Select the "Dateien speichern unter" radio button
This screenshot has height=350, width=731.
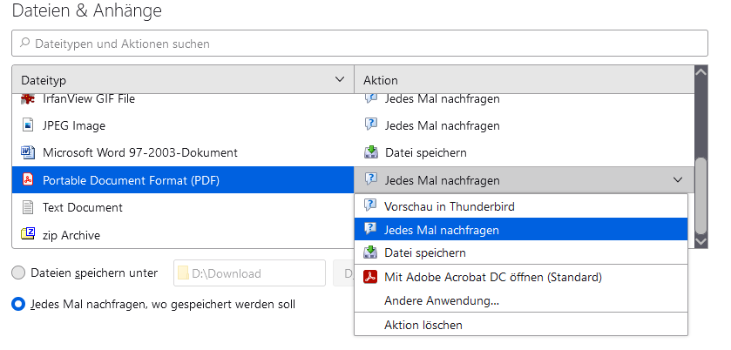(x=18, y=273)
